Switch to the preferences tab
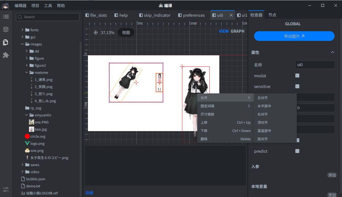342x197 pixels. tap(191, 15)
